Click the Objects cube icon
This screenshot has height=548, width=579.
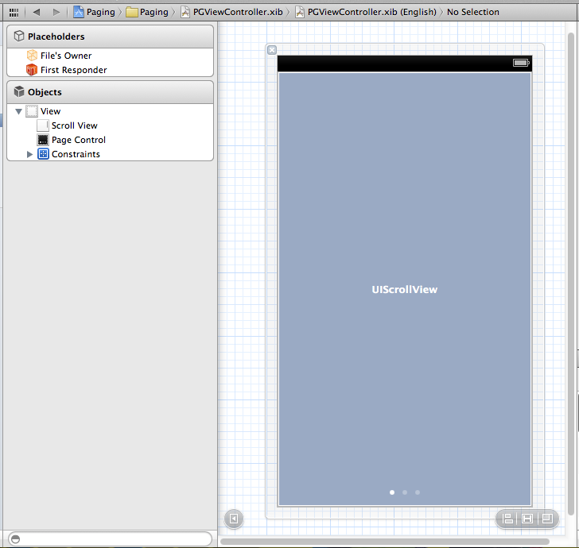click(19, 91)
